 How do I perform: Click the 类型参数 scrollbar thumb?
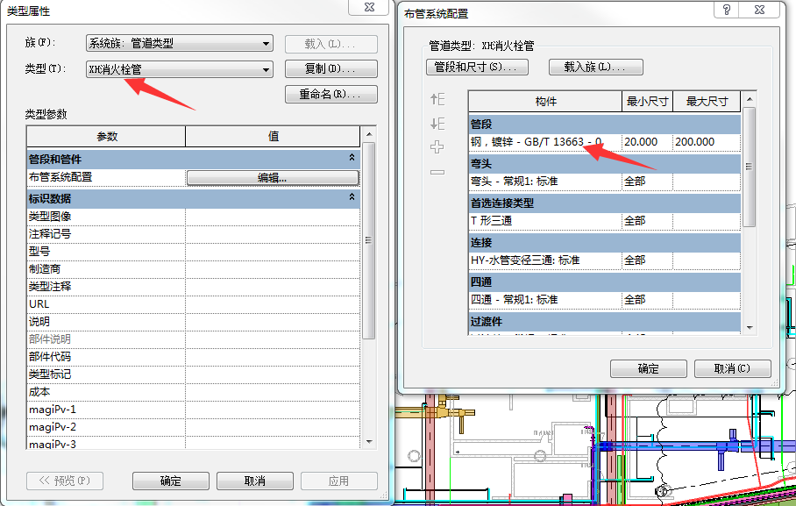369,240
